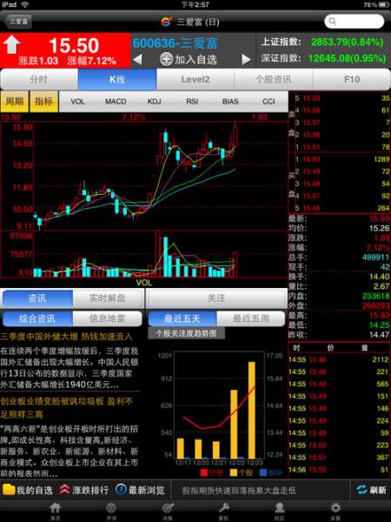Screen dimensions: 391x522
Task: Select the CCI indicator
Action: (268, 102)
